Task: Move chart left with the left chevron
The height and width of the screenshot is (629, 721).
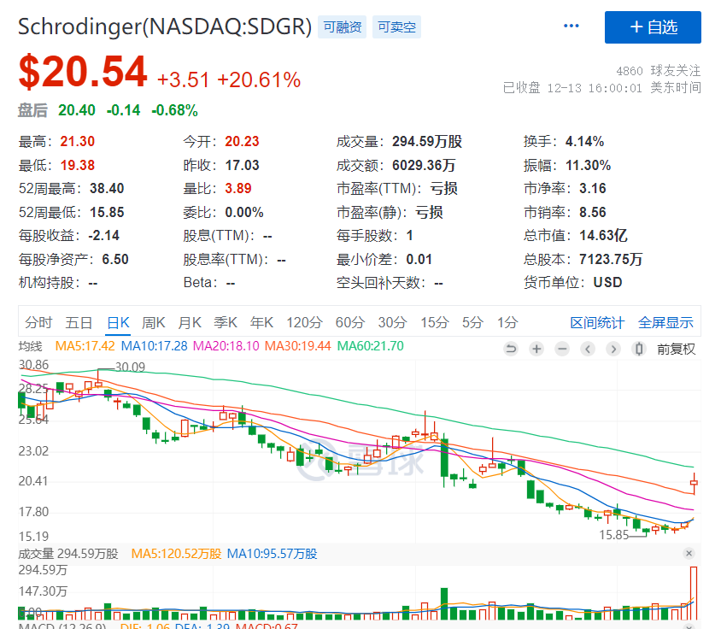Action: coord(588,350)
